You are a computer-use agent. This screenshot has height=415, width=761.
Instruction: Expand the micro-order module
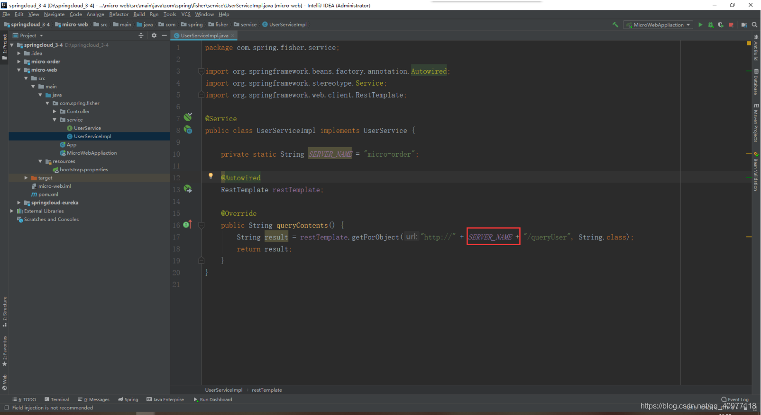point(19,62)
